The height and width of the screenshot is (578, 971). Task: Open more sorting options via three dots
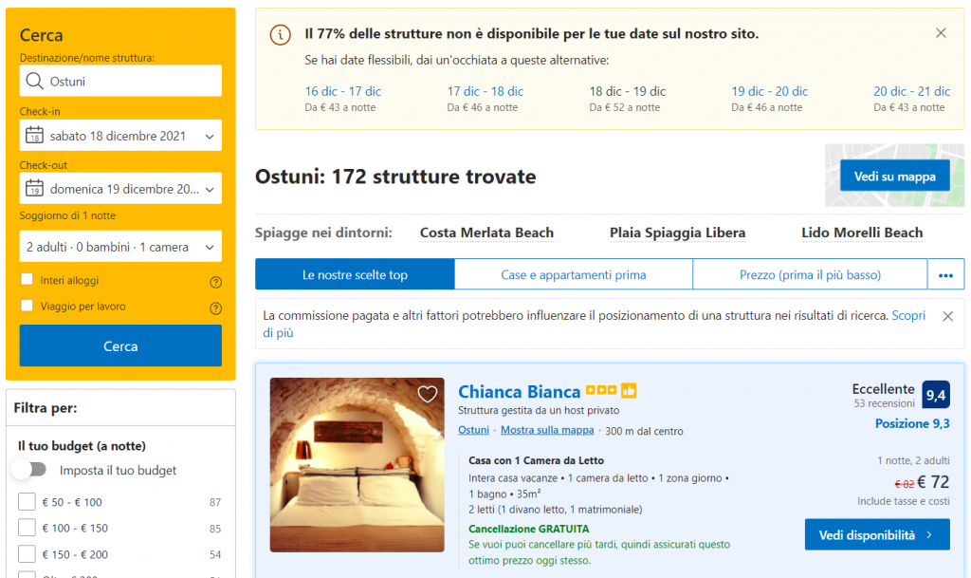pyautogui.click(x=944, y=275)
